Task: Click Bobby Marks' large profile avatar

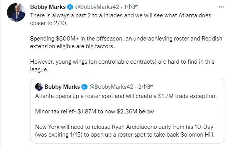Action: [16, 12]
